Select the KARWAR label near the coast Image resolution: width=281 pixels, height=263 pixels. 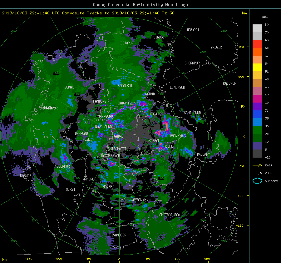click(26, 176)
